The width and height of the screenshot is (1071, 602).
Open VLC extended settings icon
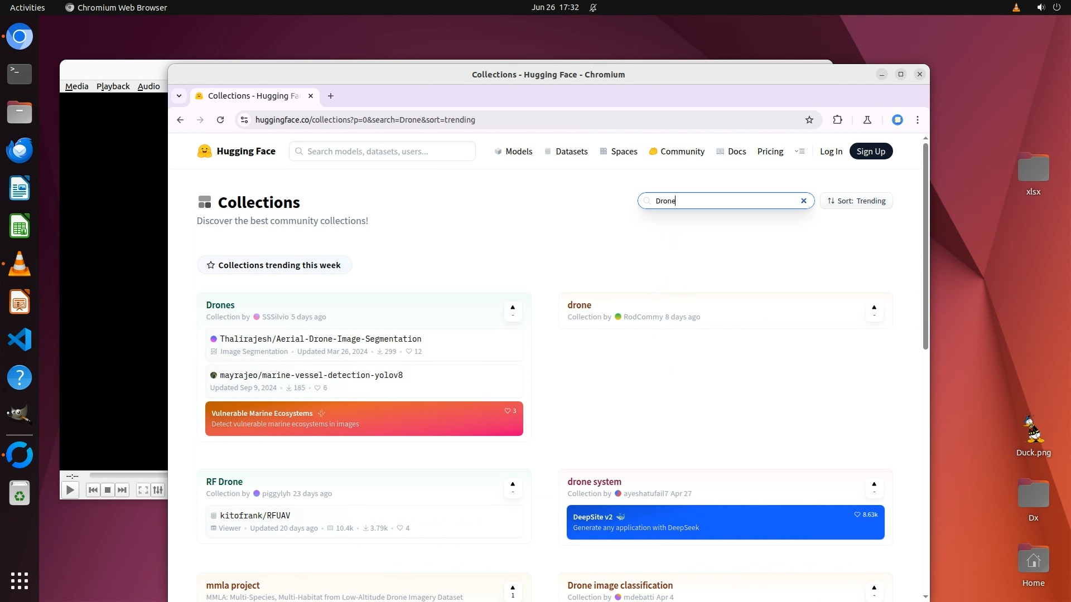(158, 490)
